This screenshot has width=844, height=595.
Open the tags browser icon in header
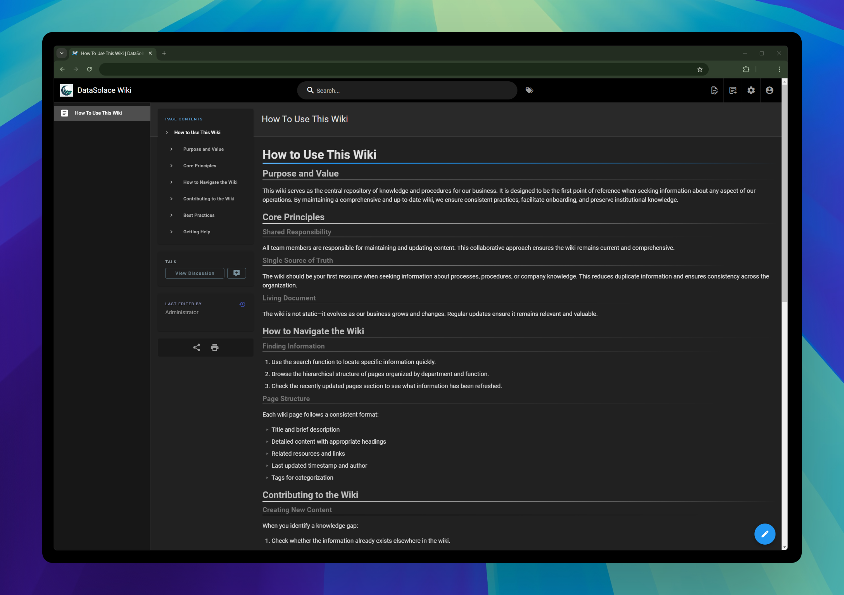tap(530, 90)
